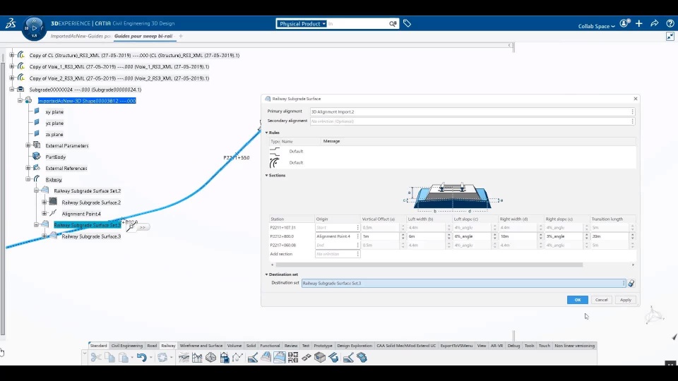Image resolution: width=678 pixels, height=381 pixels.
Task: Click the Share arrow icon
Action: click(x=654, y=23)
